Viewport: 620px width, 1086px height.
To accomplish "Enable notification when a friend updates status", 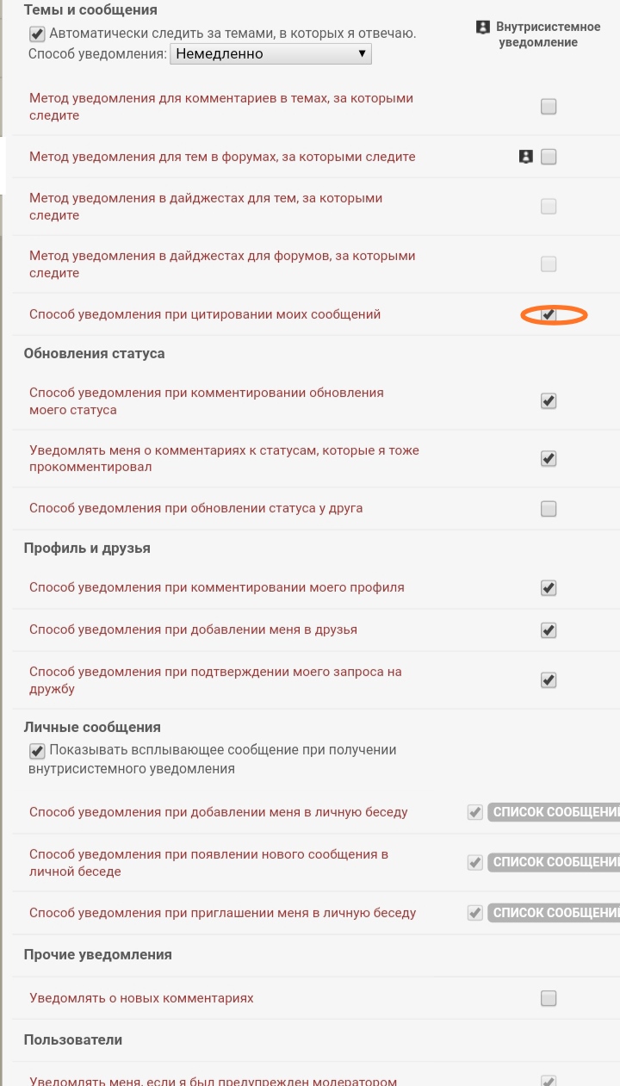I will [x=549, y=509].
